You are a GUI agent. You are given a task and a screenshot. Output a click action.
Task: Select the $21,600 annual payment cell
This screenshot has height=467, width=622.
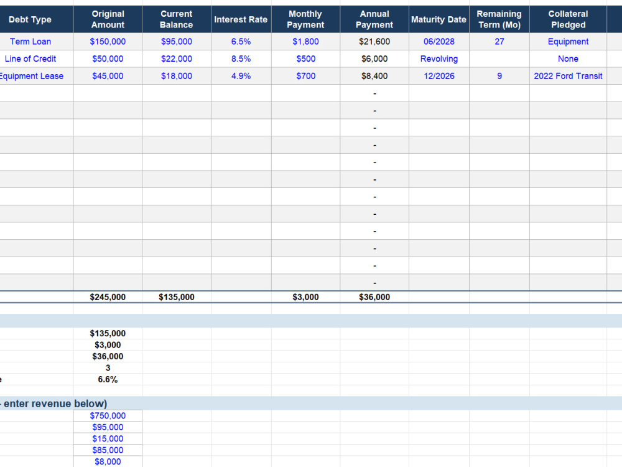[x=374, y=42]
